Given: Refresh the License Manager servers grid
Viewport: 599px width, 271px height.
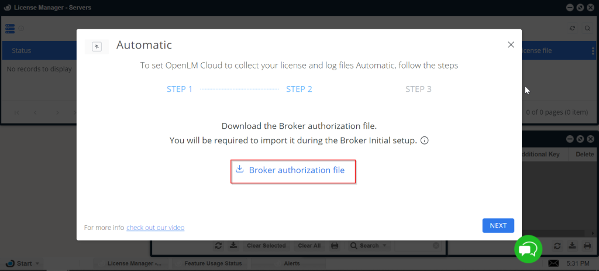Looking at the screenshot, I should [573, 28].
